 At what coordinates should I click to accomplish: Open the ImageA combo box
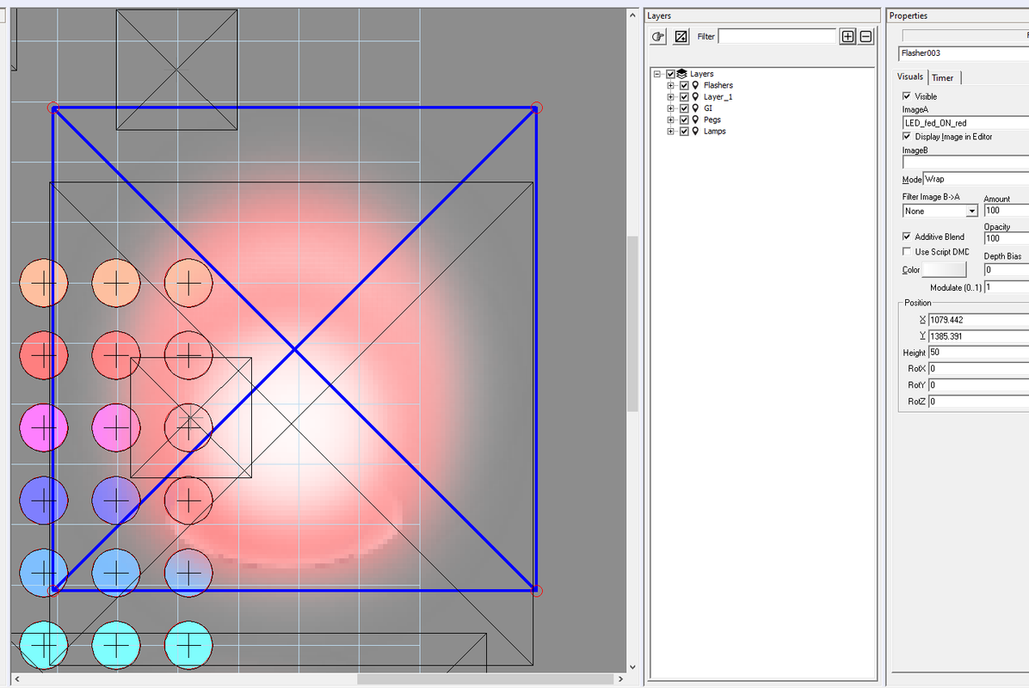click(965, 123)
